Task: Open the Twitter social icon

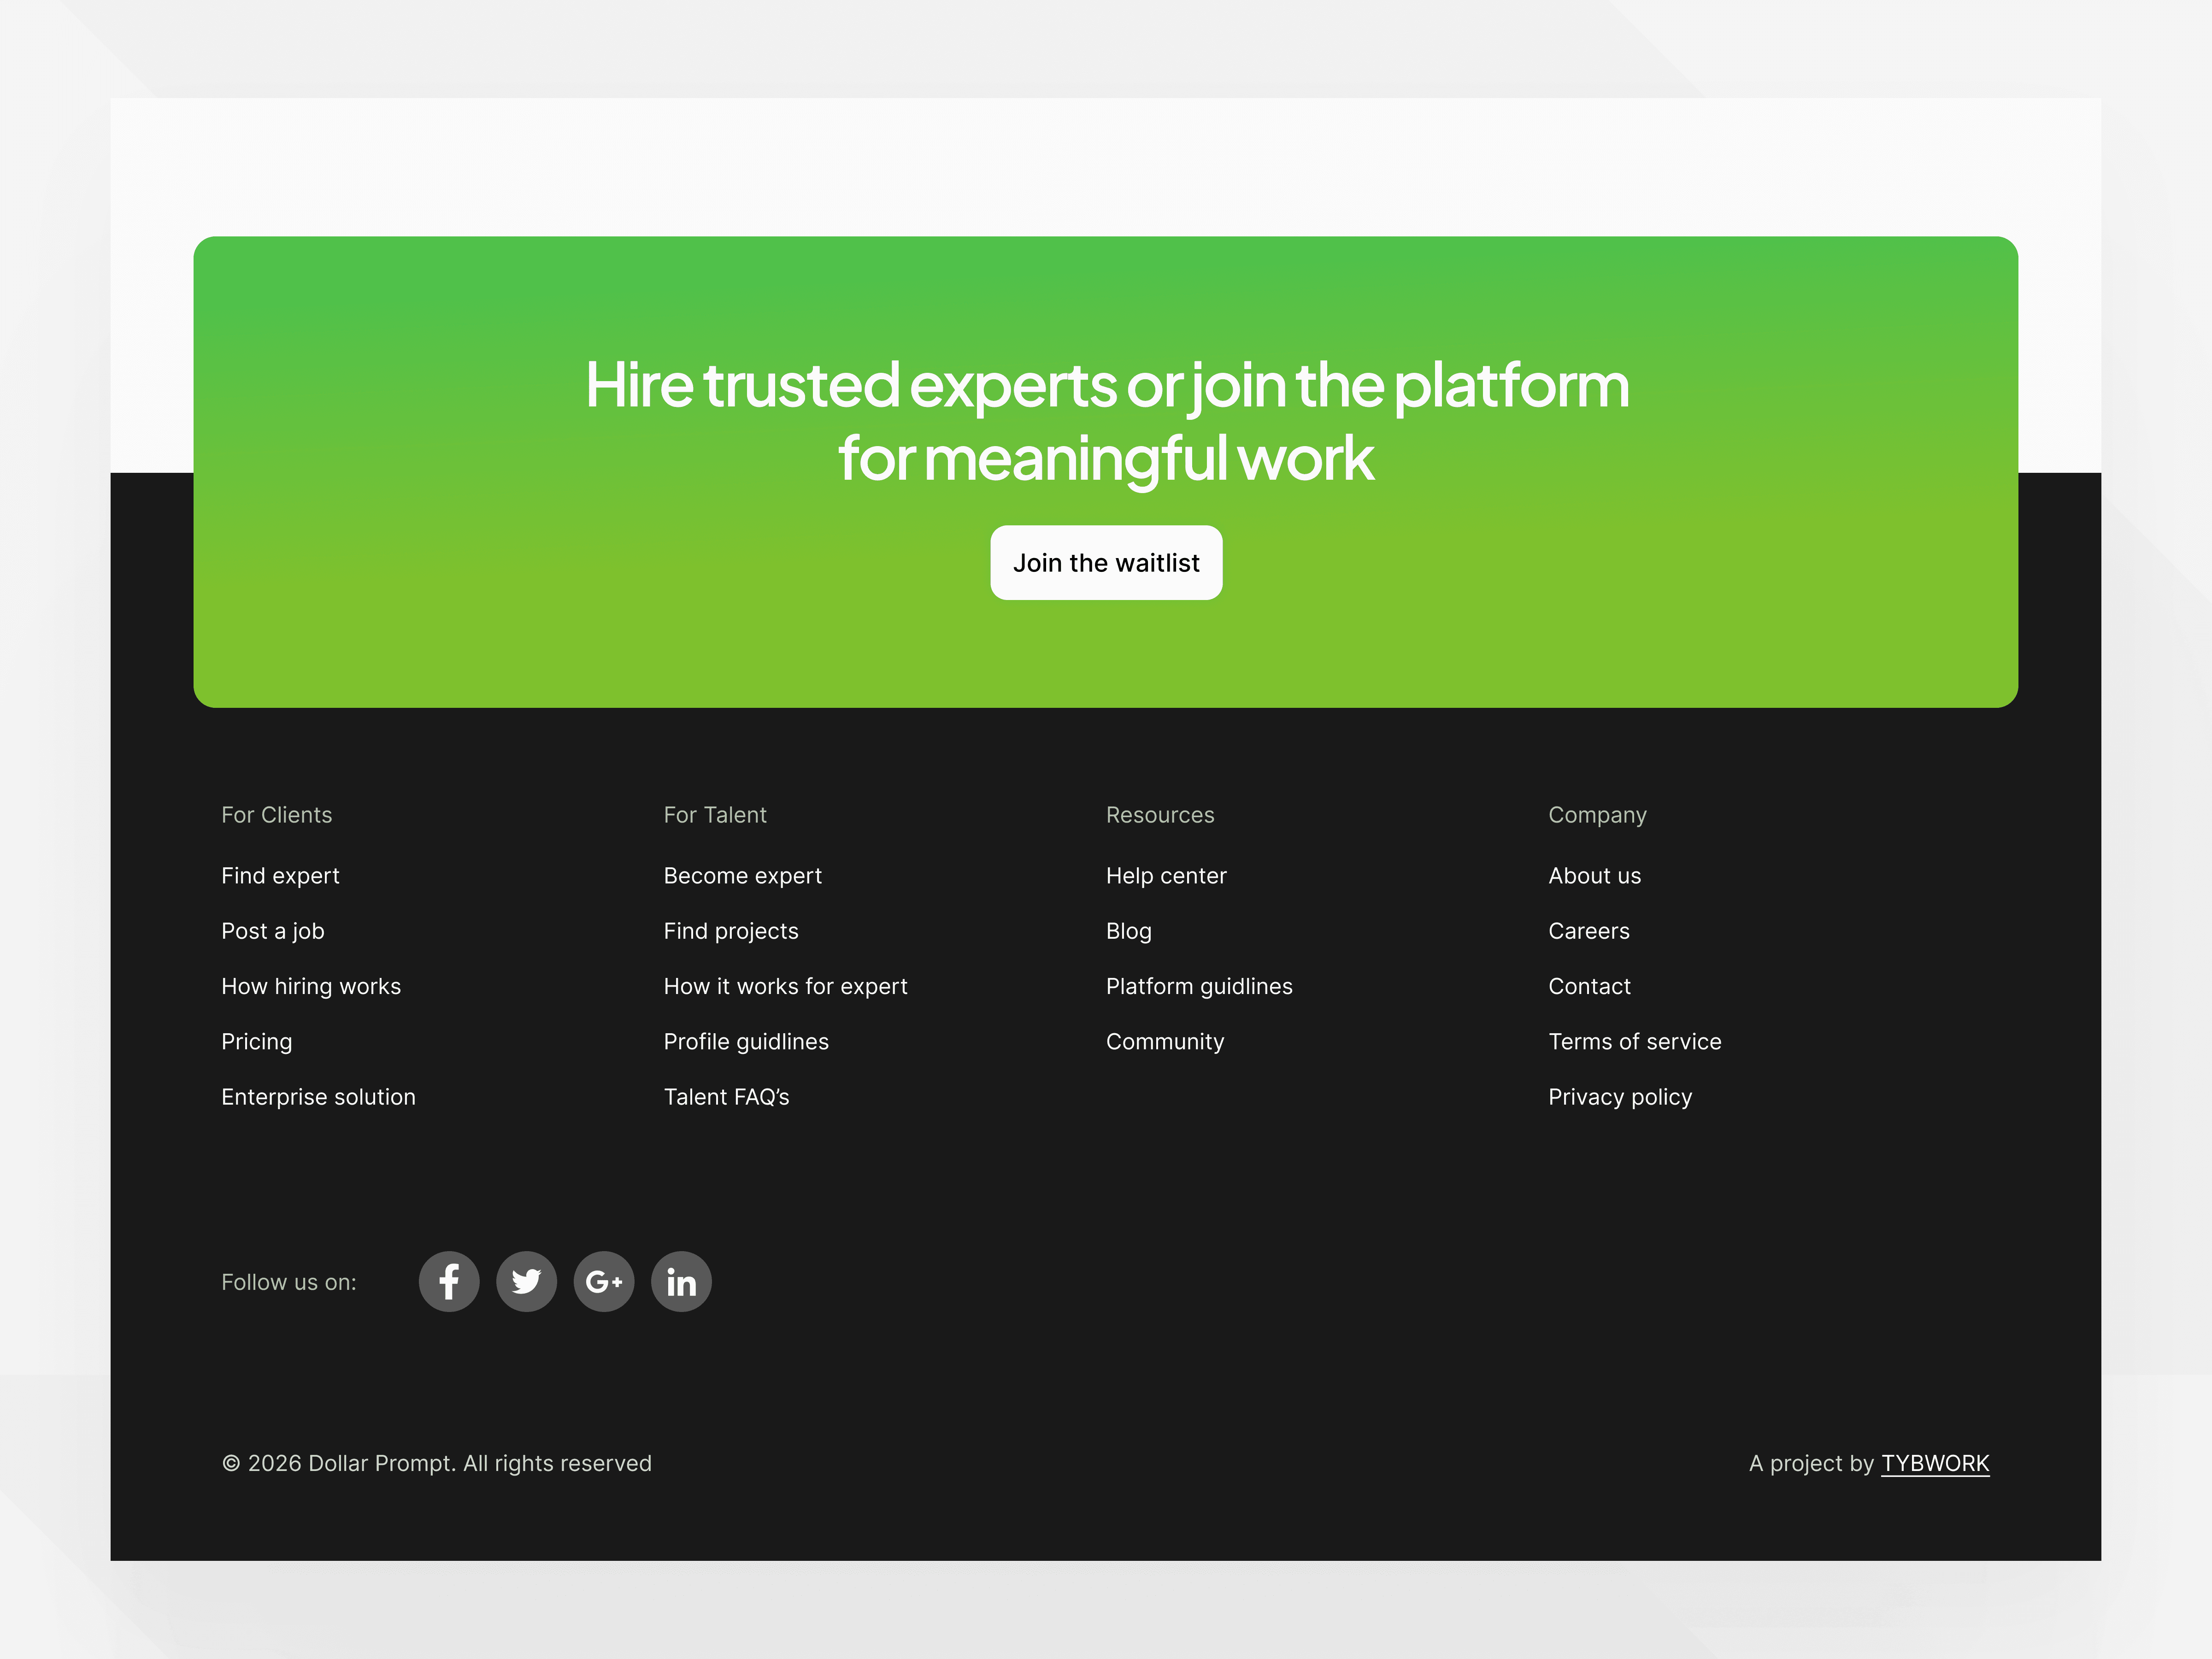Action: 526,1281
